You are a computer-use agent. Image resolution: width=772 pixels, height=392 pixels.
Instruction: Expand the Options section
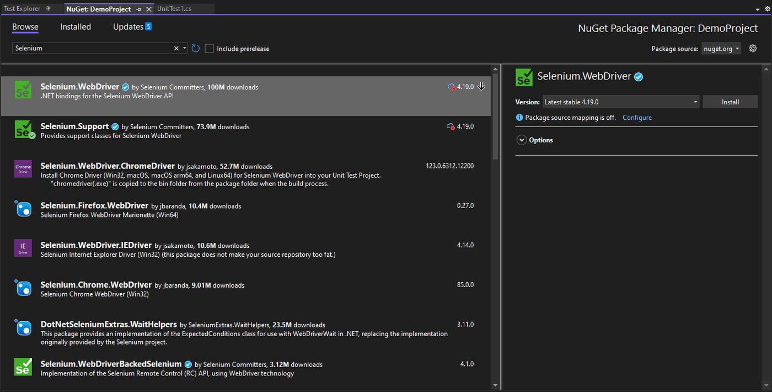(522, 140)
